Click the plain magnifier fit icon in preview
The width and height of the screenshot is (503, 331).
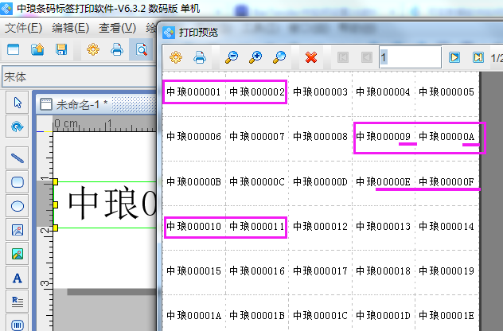(279, 58)
